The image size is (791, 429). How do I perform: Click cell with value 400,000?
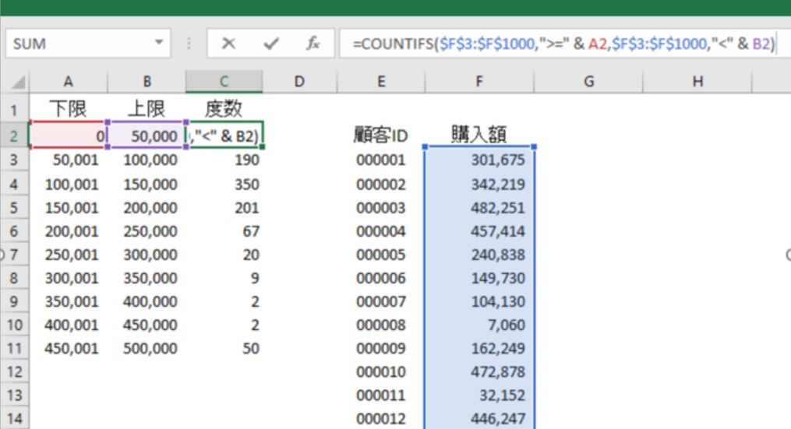tap(147, 301)
